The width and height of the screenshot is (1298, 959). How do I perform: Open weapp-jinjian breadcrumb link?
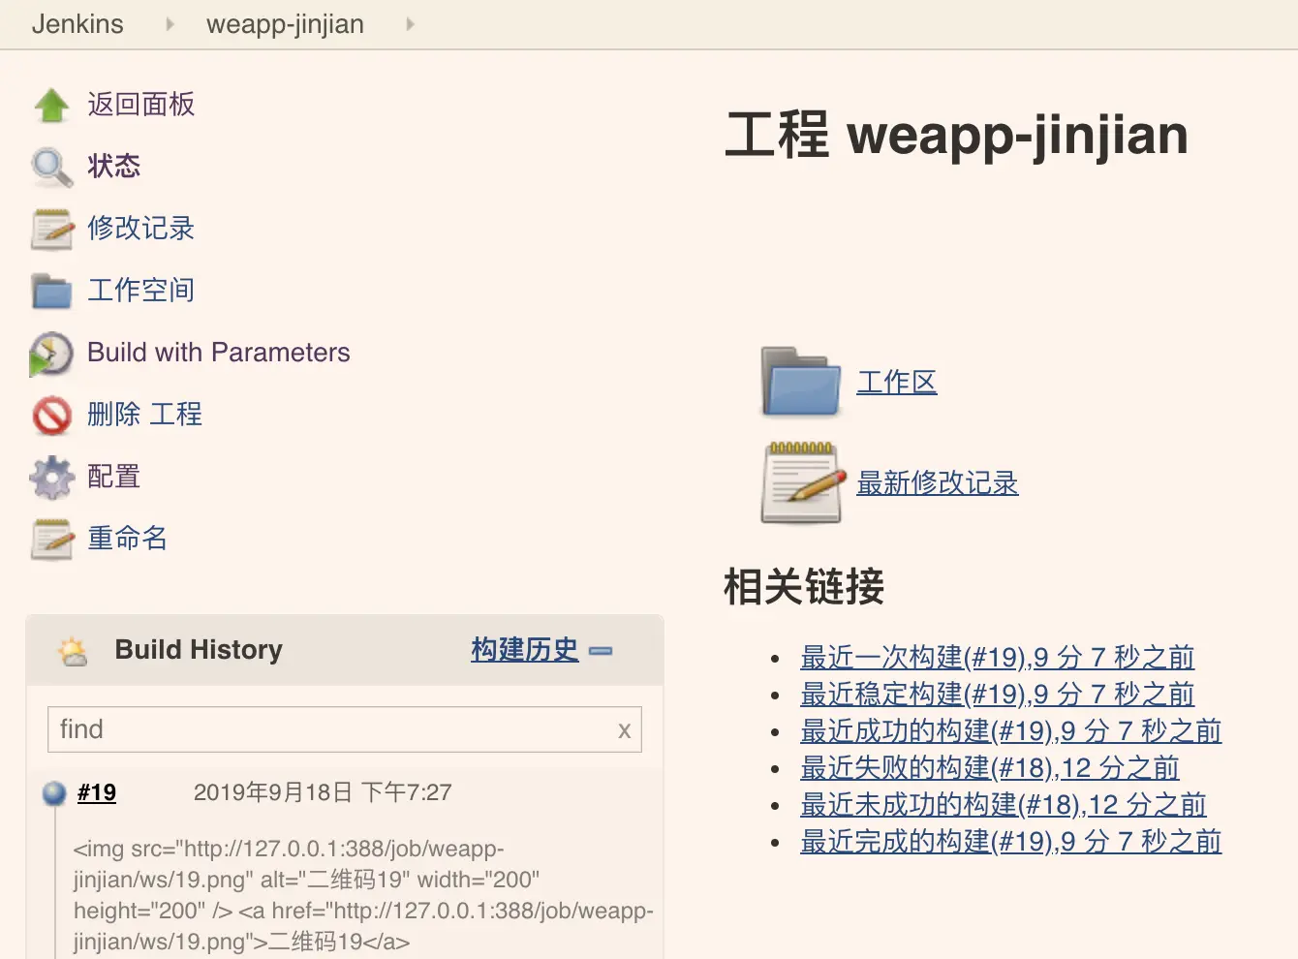coord(285,24)
